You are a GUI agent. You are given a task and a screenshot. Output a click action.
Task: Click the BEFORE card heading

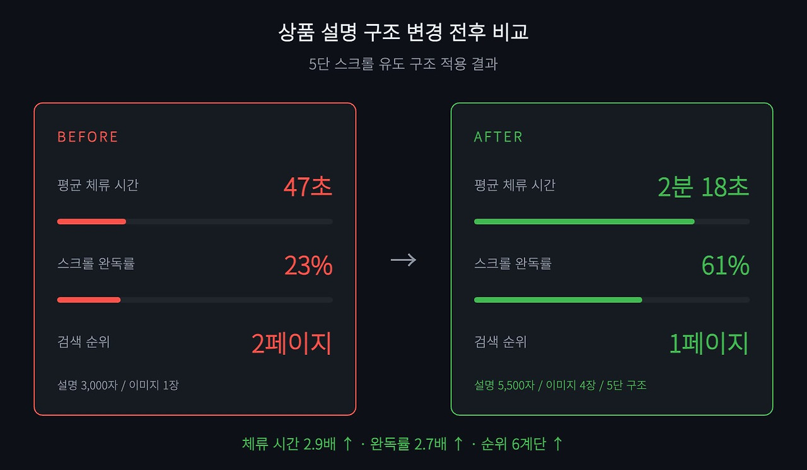(88, 137)
